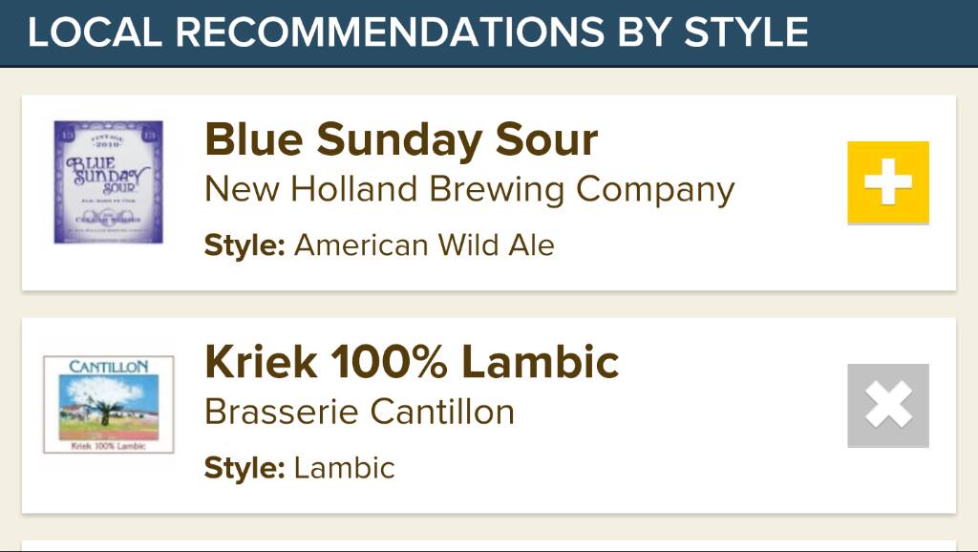Image resolution: width=978 pixels, height=552 pixels.
Task: Open Brasserie Cantillon brewery
Action: pyautogui.click(x=359, y=412)
